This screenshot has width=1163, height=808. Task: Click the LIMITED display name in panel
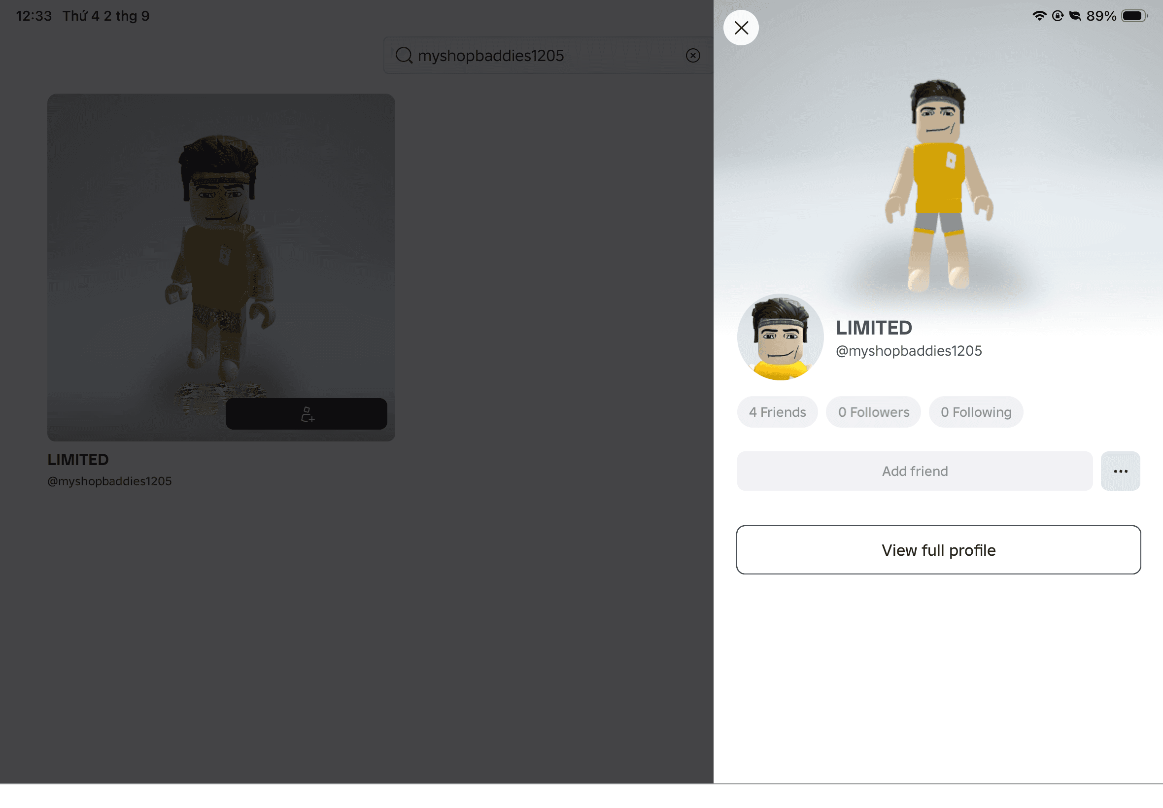874,328
